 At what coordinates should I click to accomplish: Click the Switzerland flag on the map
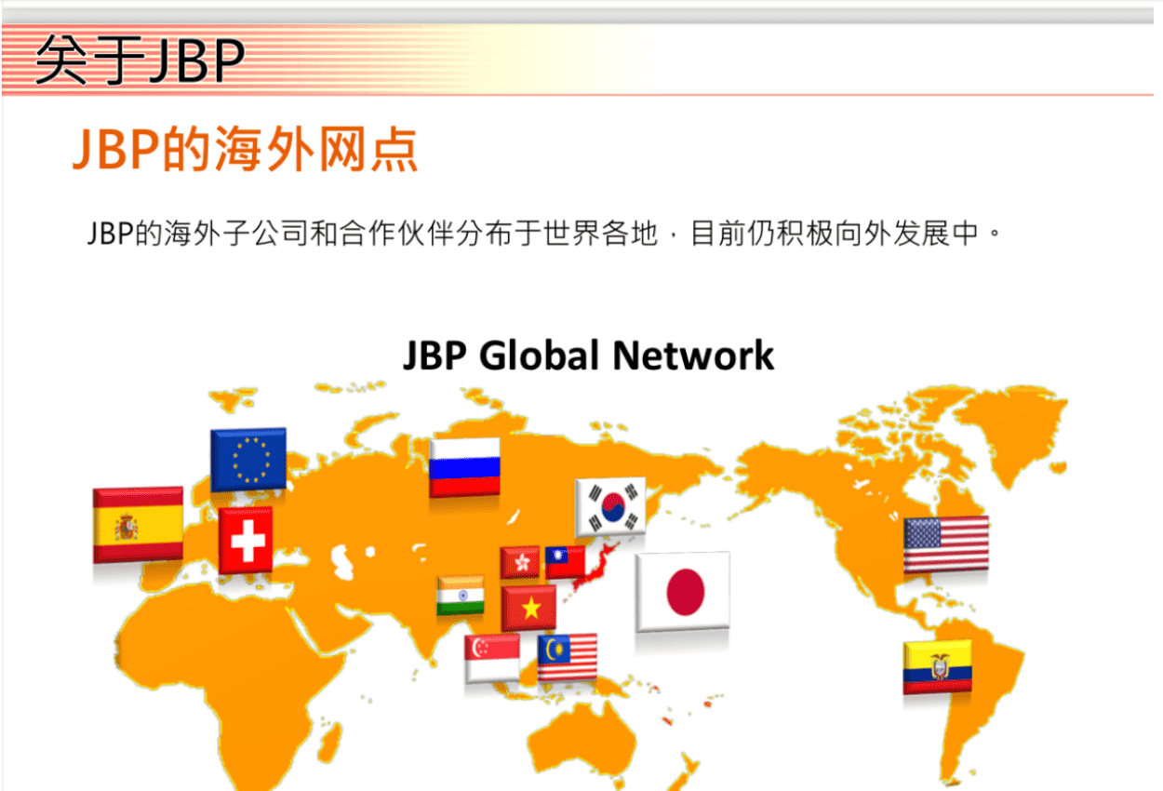click(x=247, y=541)
